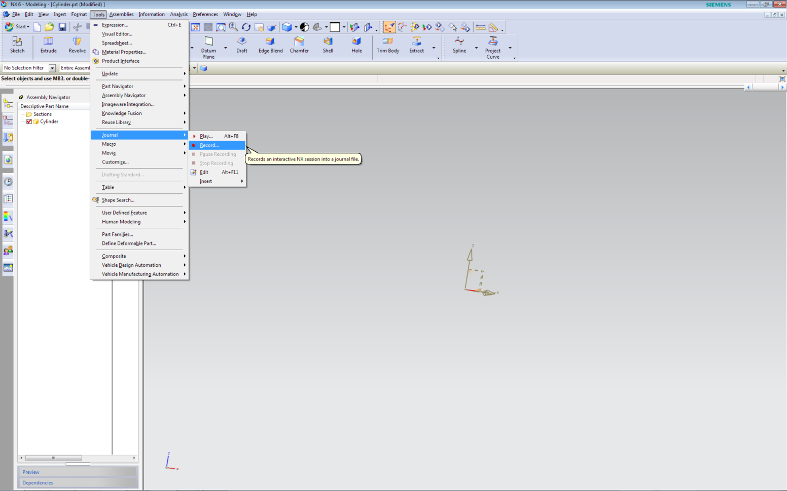Image resolution: width=787 pixels, height=491 pixels.
Task: Open the History clock sidebar tab
Action: (x=8, y=182)
